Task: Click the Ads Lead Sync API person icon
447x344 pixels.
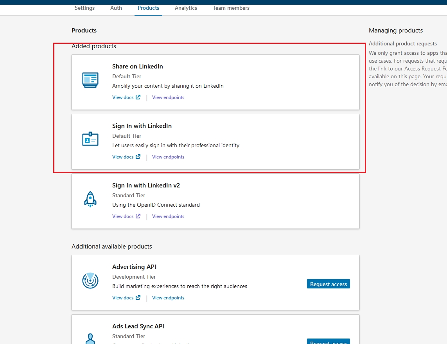Action: (x=90, y=338)
